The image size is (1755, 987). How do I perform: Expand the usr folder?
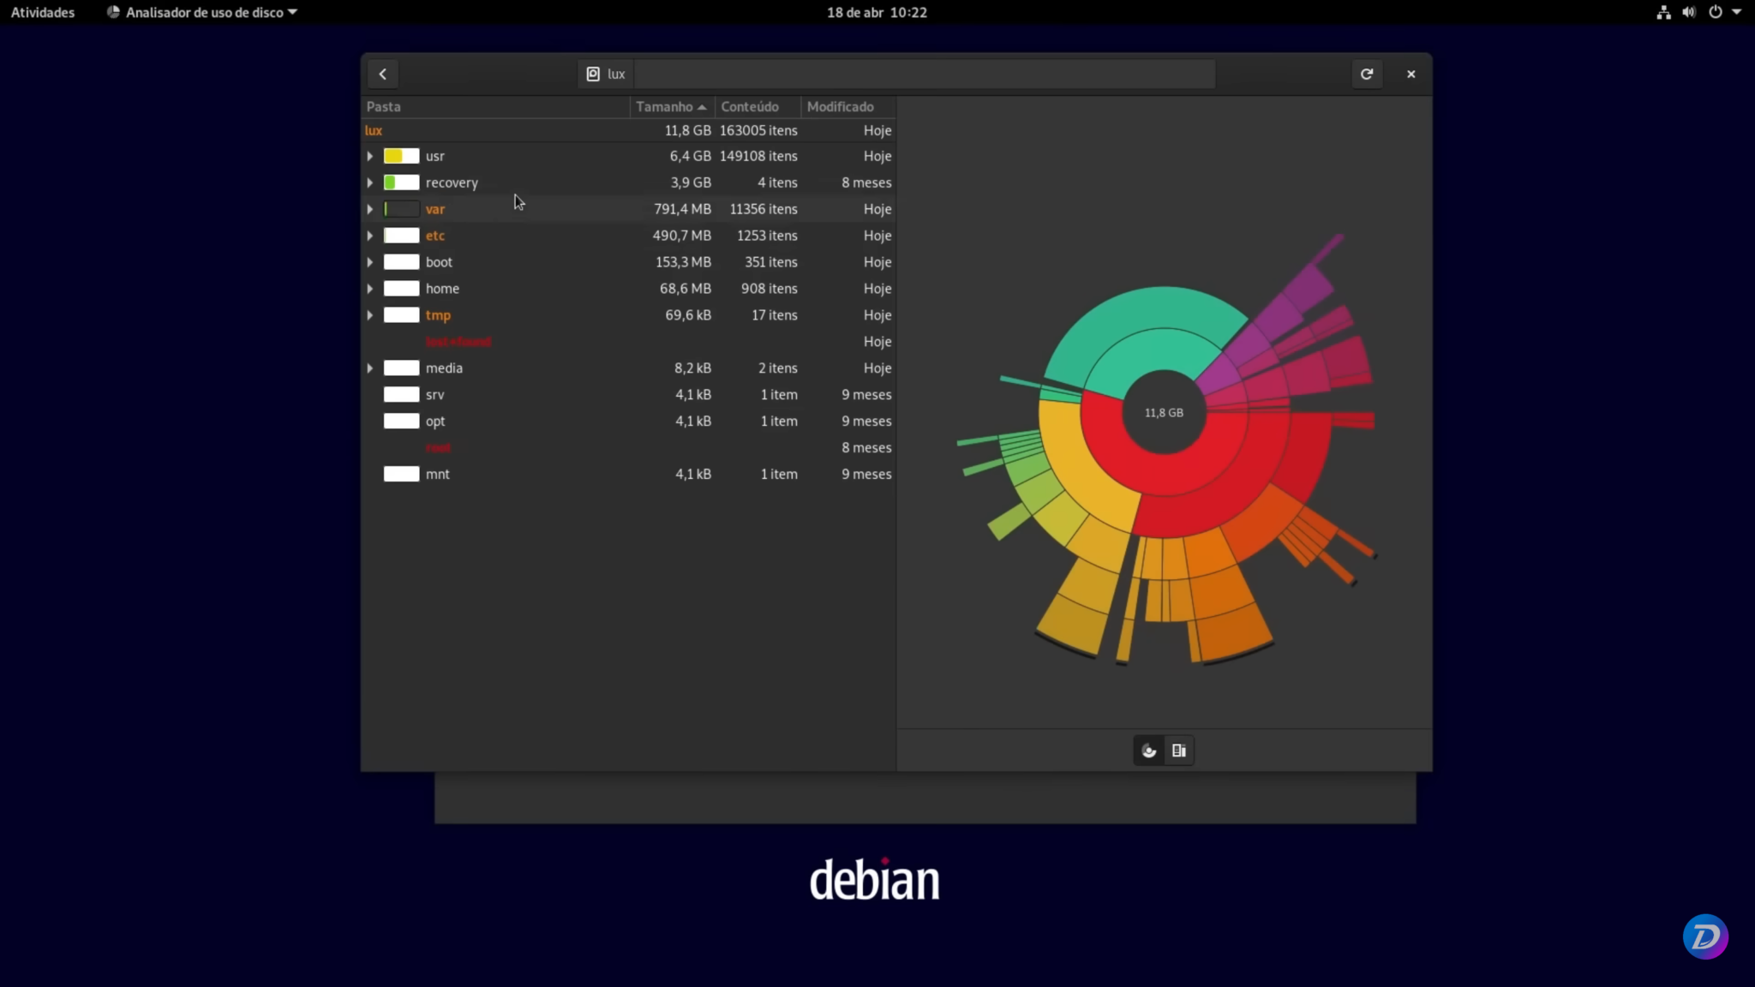370,157
